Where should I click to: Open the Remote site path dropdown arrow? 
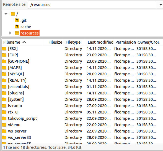click(160, 5)
